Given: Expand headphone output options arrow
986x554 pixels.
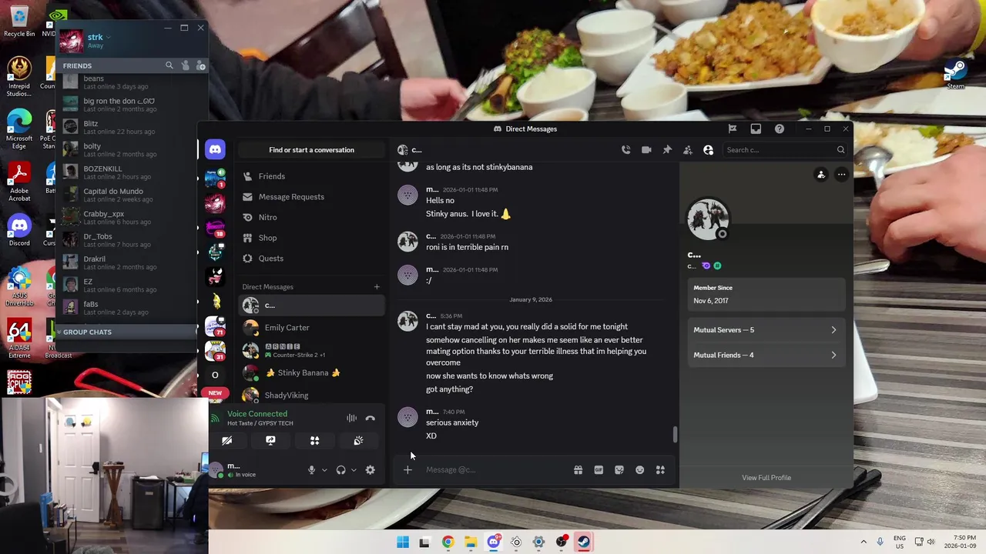Looking at the screenshot, I should (x=354, y=470).
